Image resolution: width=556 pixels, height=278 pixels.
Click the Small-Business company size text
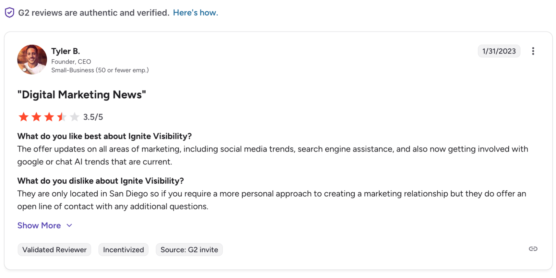pyautogui.click(x=100, y=70)
